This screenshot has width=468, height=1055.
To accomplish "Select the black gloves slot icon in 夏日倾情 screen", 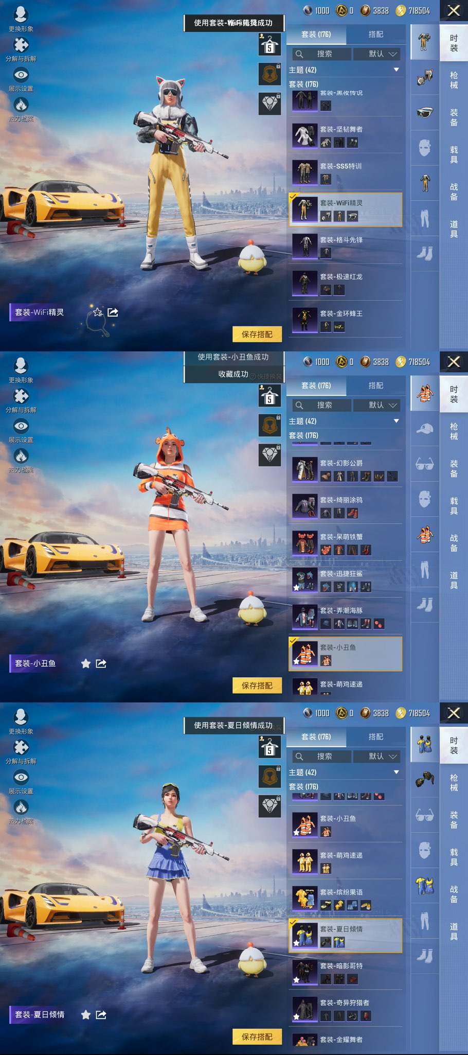I will [425, 779].
